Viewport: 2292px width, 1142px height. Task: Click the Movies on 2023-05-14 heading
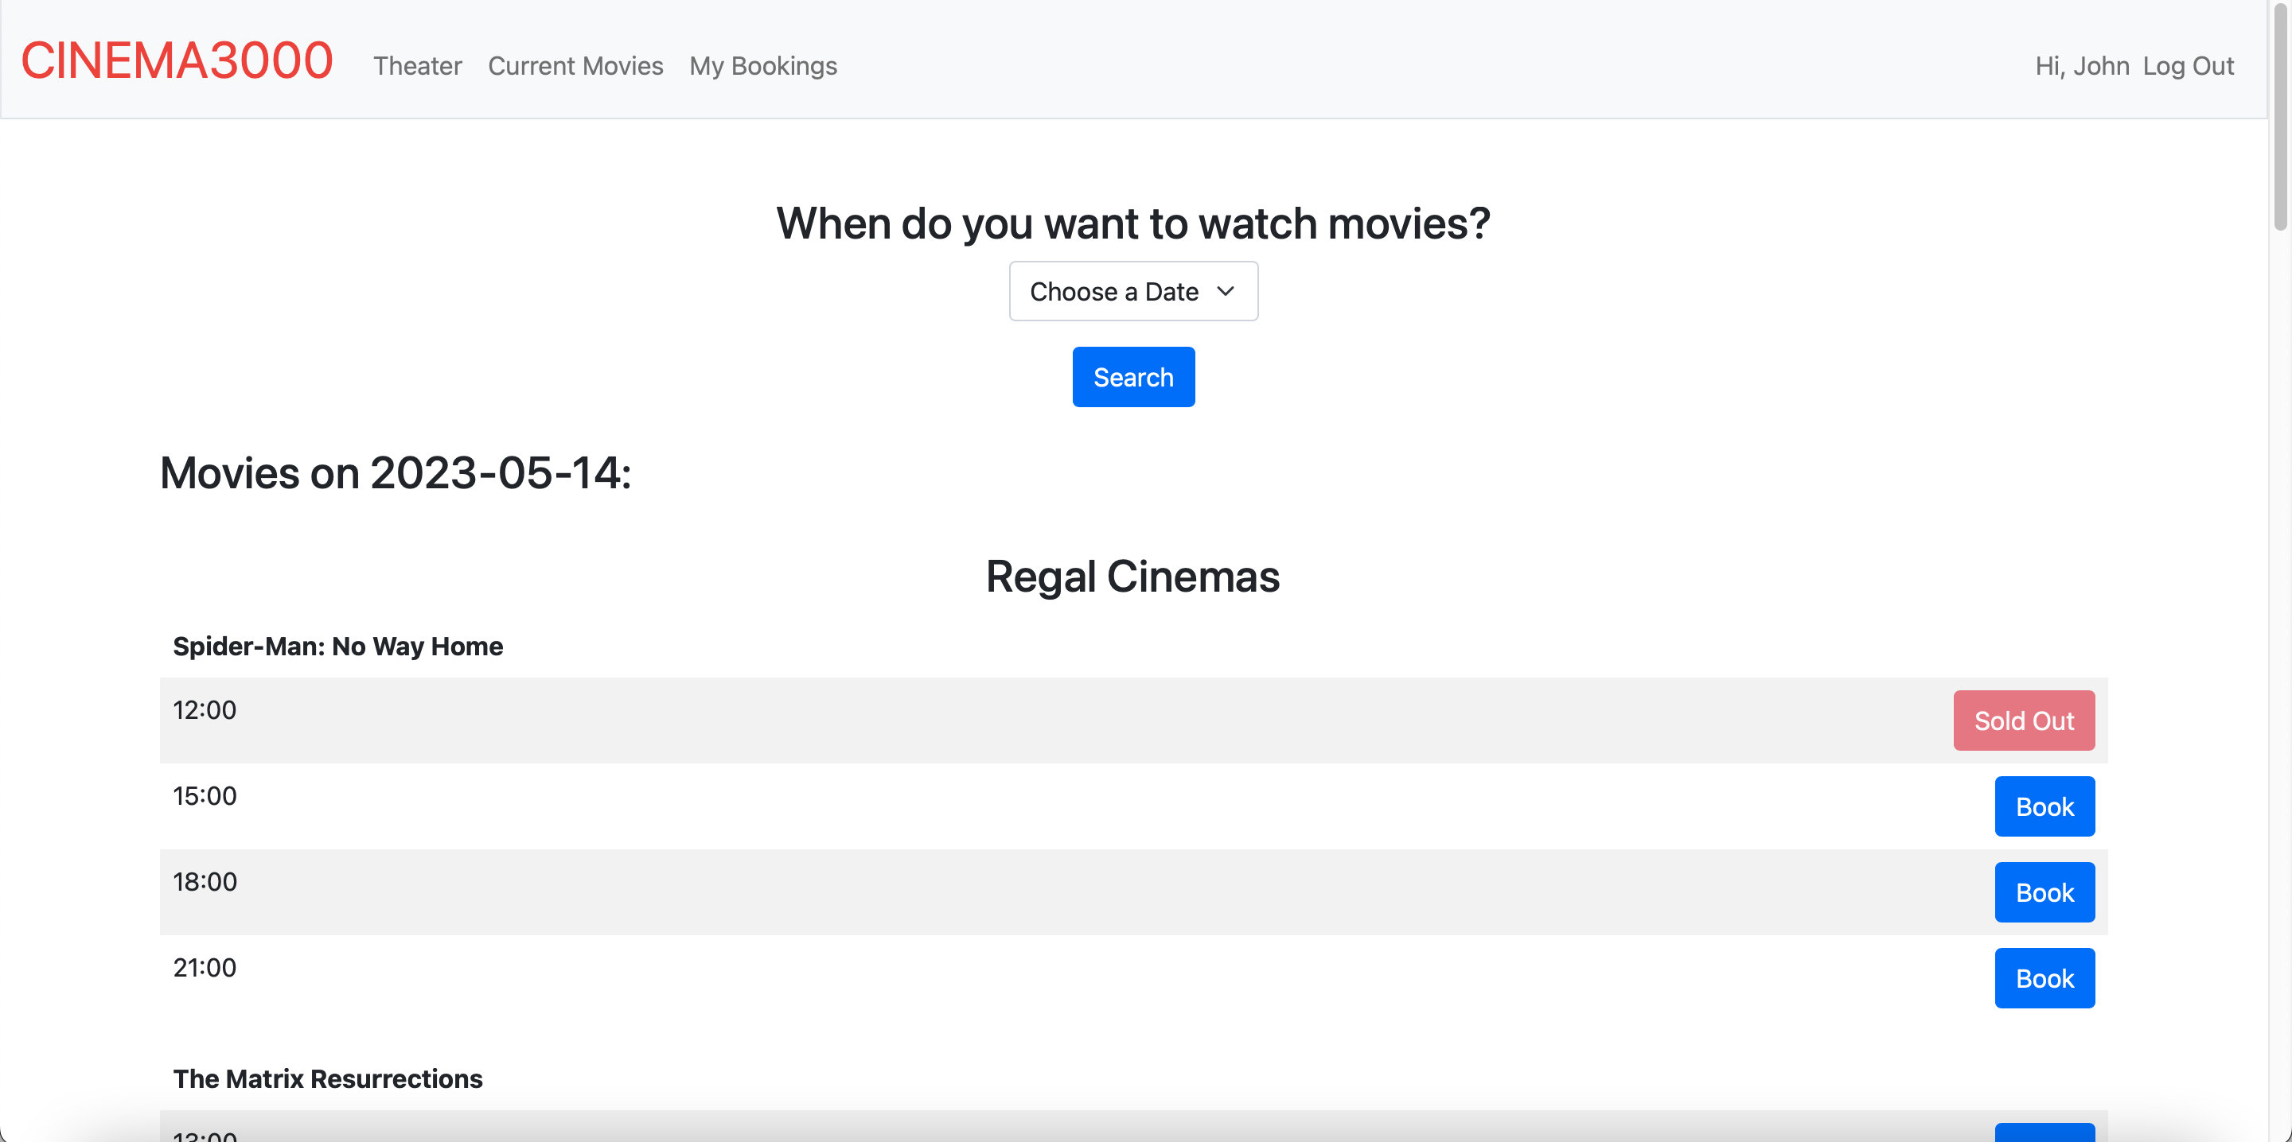[395, 472]
